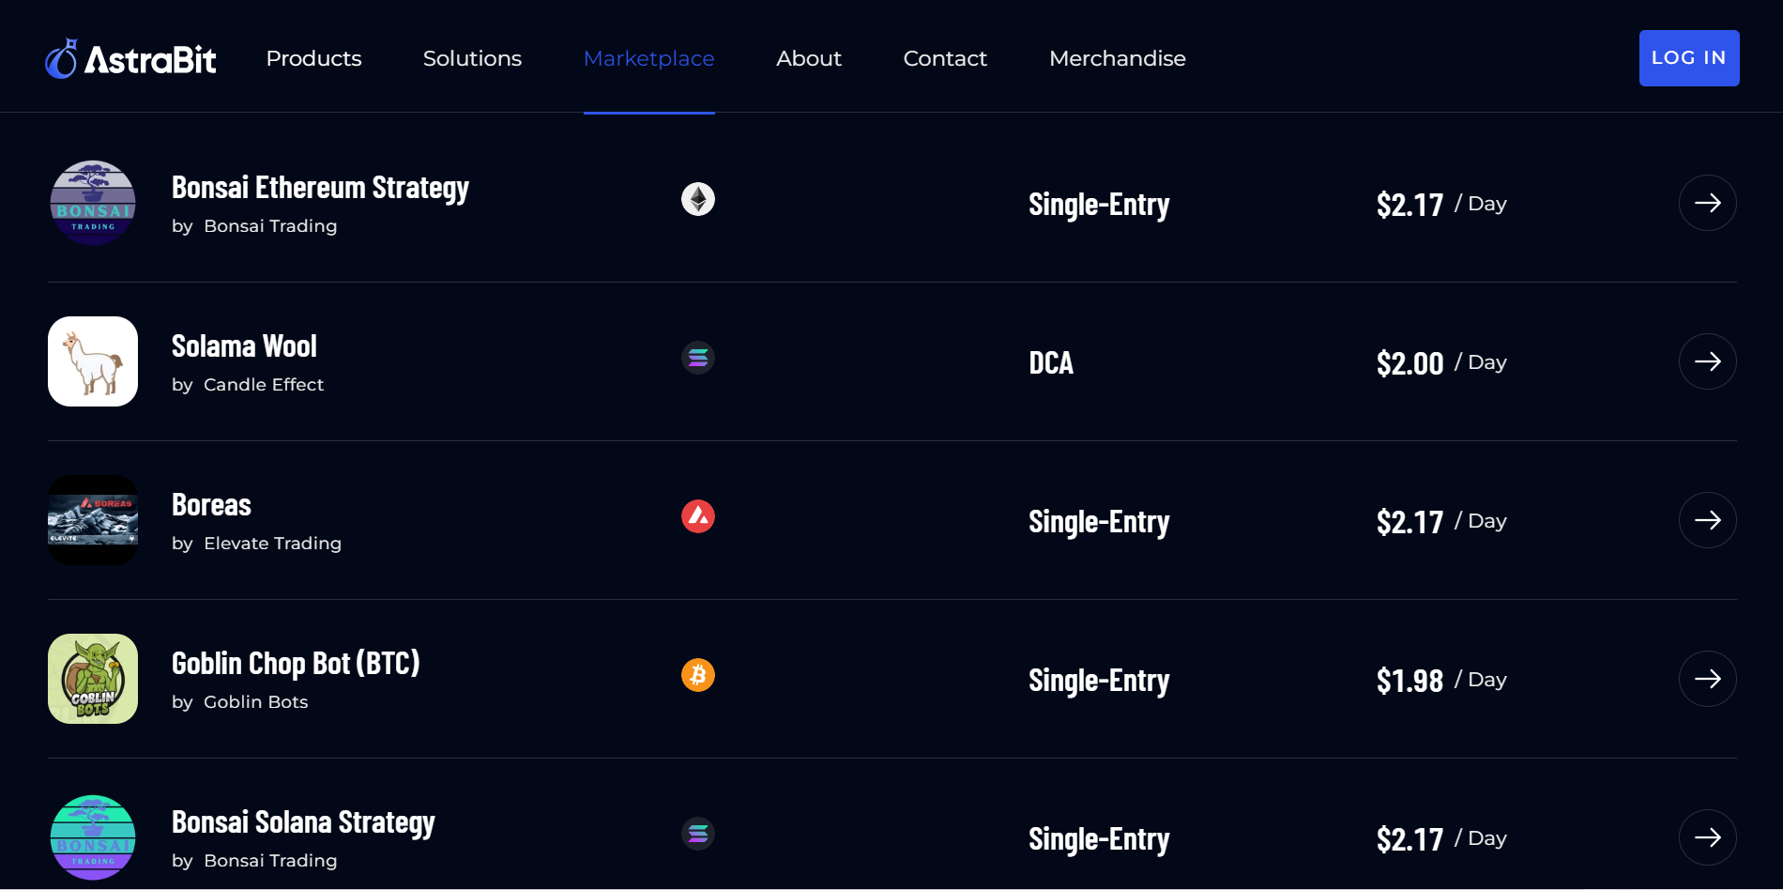
Task: Click the Solama Wool llama thumbnail
Action: (93, 361)
